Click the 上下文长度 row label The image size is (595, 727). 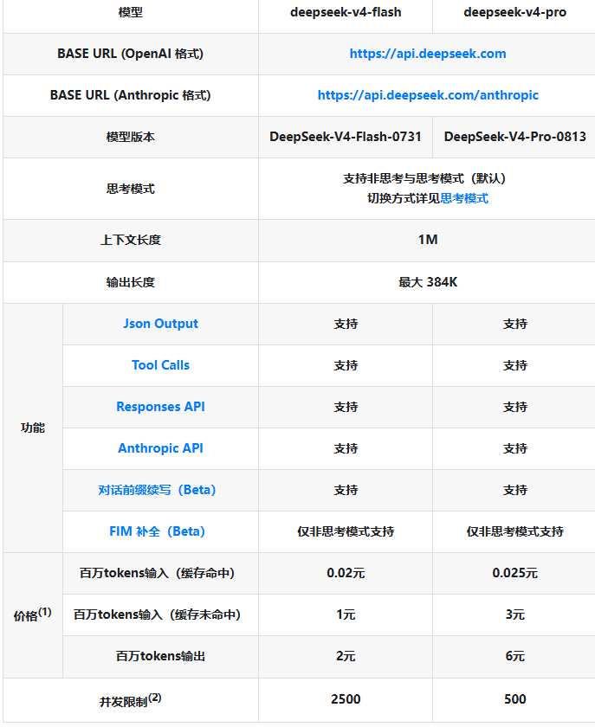click(131, 241)
